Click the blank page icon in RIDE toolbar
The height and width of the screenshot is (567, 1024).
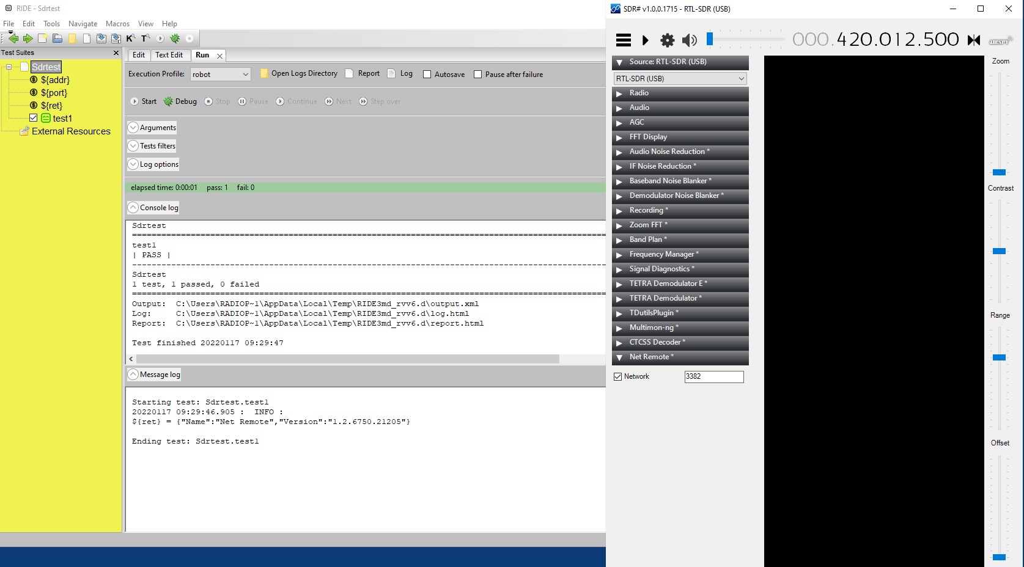[87, 38]
